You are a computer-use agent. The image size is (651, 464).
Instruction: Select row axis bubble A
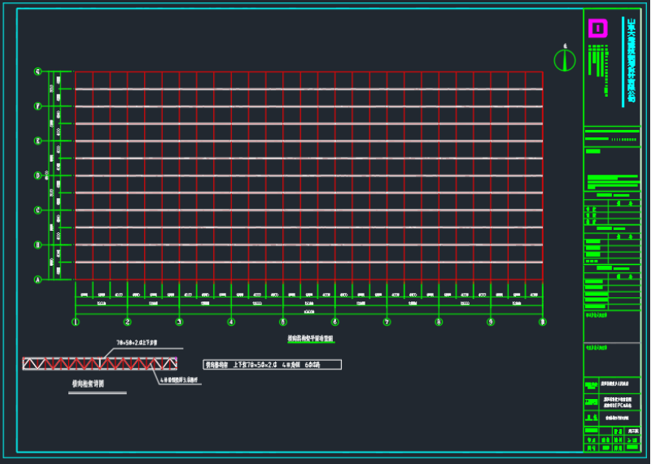[x=37, y=280]
